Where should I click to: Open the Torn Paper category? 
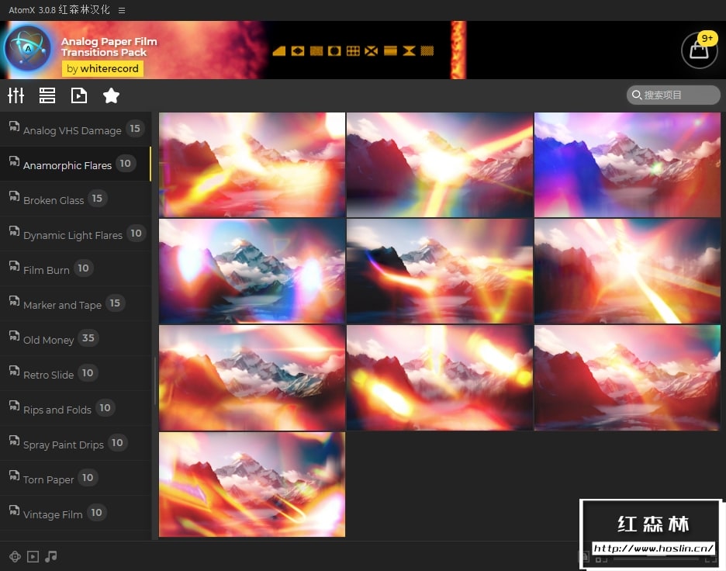pyautogui.click(x=75, y=479)
